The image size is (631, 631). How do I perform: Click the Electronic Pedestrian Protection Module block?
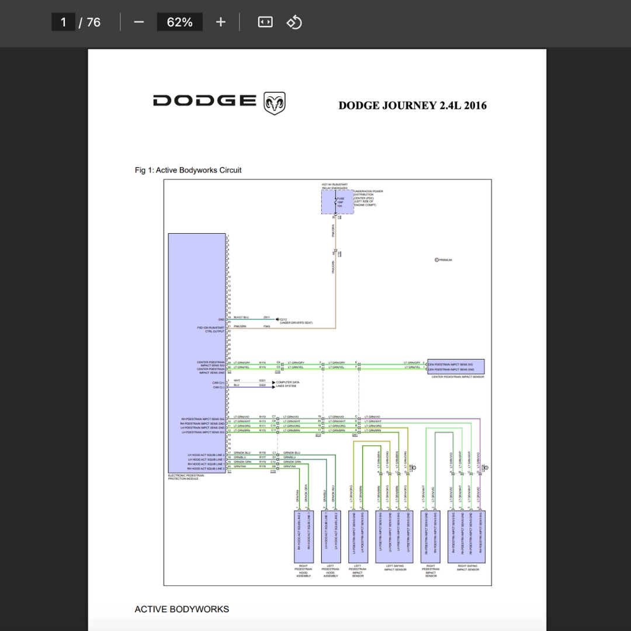point(197,353)
